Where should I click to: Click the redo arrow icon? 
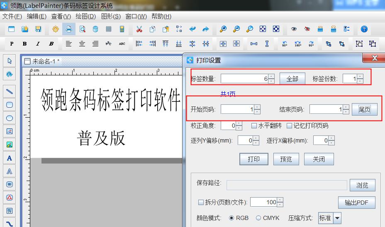[206, 29]
